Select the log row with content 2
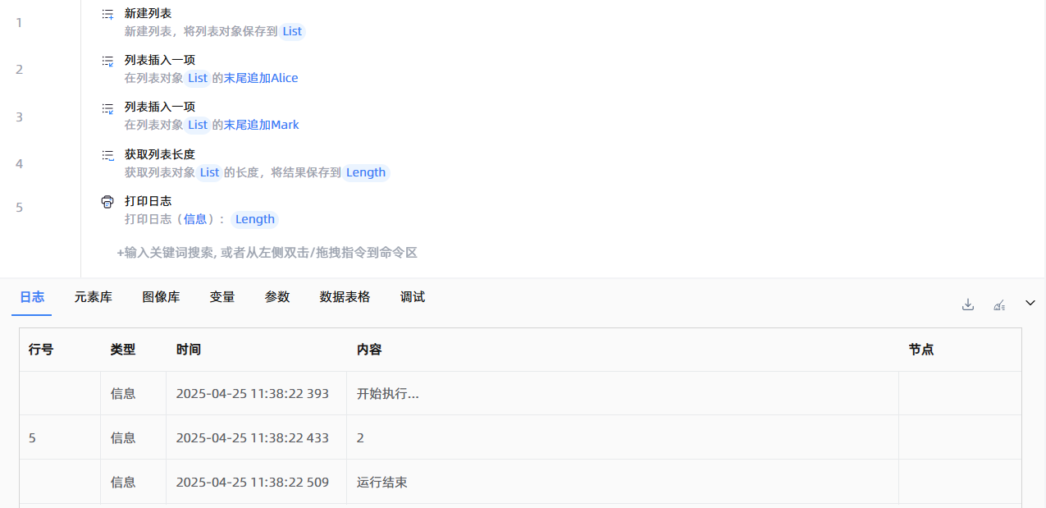Image resolution: width=1046 pixels, height=508 pixels. [520, 437]
